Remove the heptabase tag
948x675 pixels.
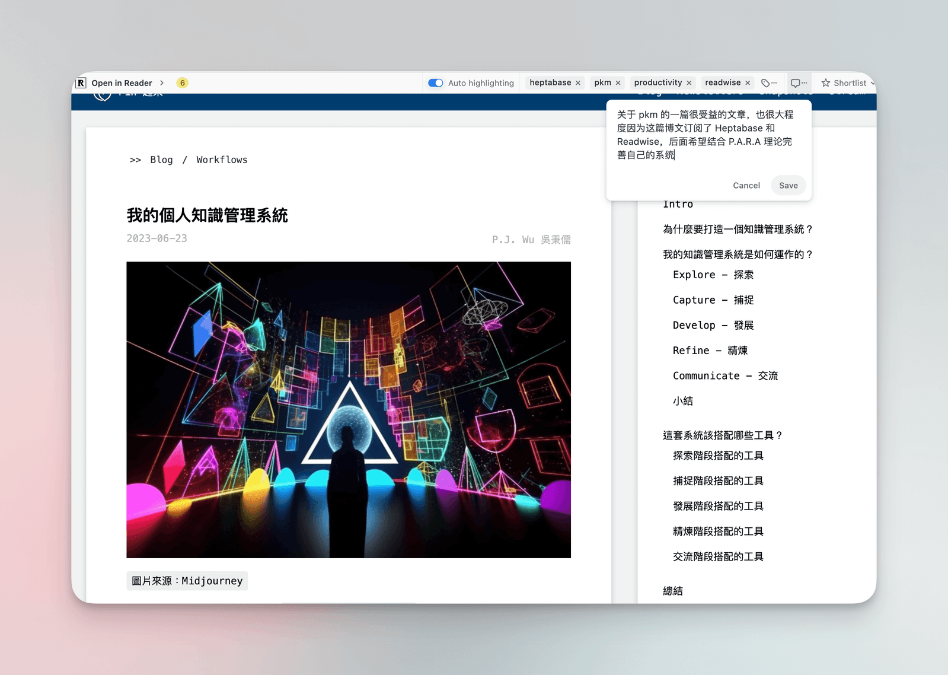click(578, 83)
